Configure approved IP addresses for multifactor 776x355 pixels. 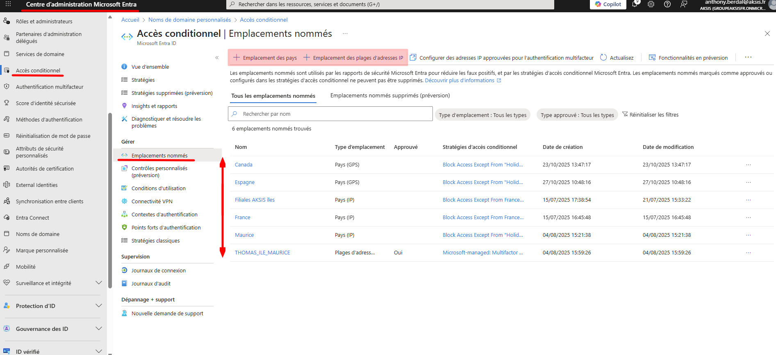(502, 58)
